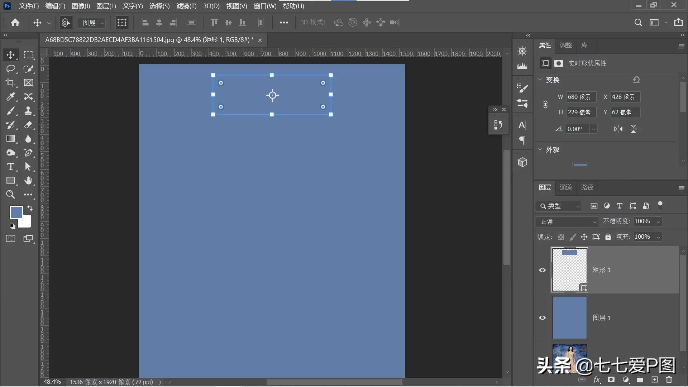Collapse the 变换 section
This screenshot has width=688, height=387.
click(540, 80)
